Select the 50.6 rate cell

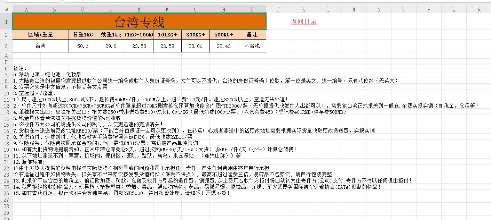(83, 46)
